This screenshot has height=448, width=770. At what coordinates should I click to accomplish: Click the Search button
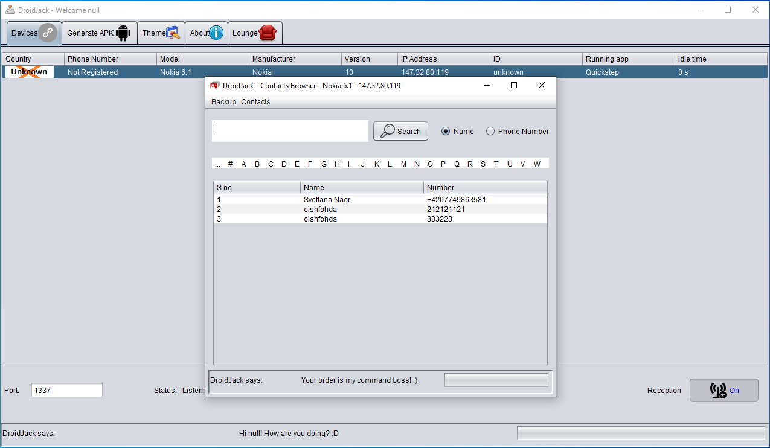[400, 131]
